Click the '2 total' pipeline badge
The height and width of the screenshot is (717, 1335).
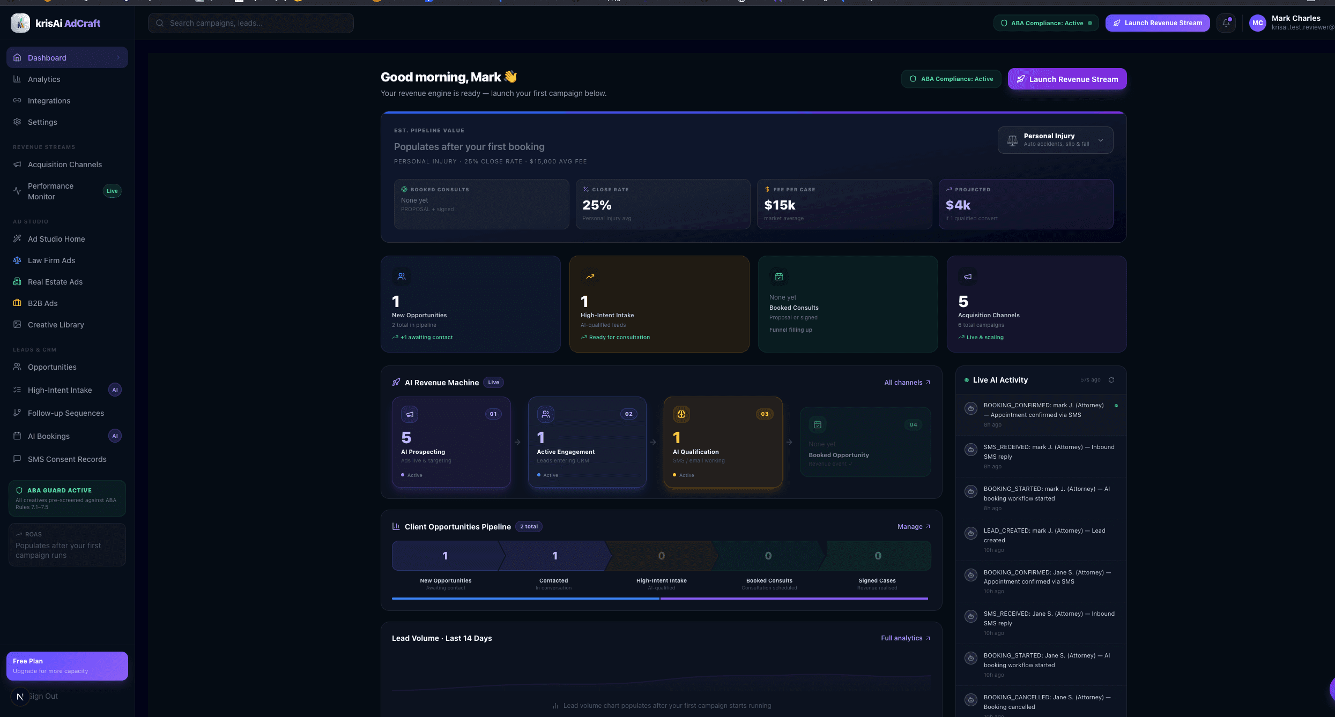tap(529, 527)
